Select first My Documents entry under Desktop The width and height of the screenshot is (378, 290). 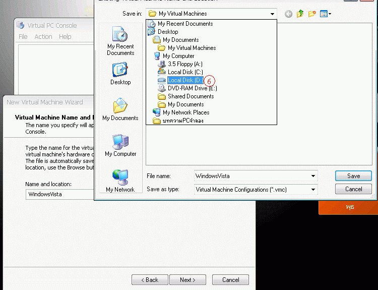pos(176,40)
